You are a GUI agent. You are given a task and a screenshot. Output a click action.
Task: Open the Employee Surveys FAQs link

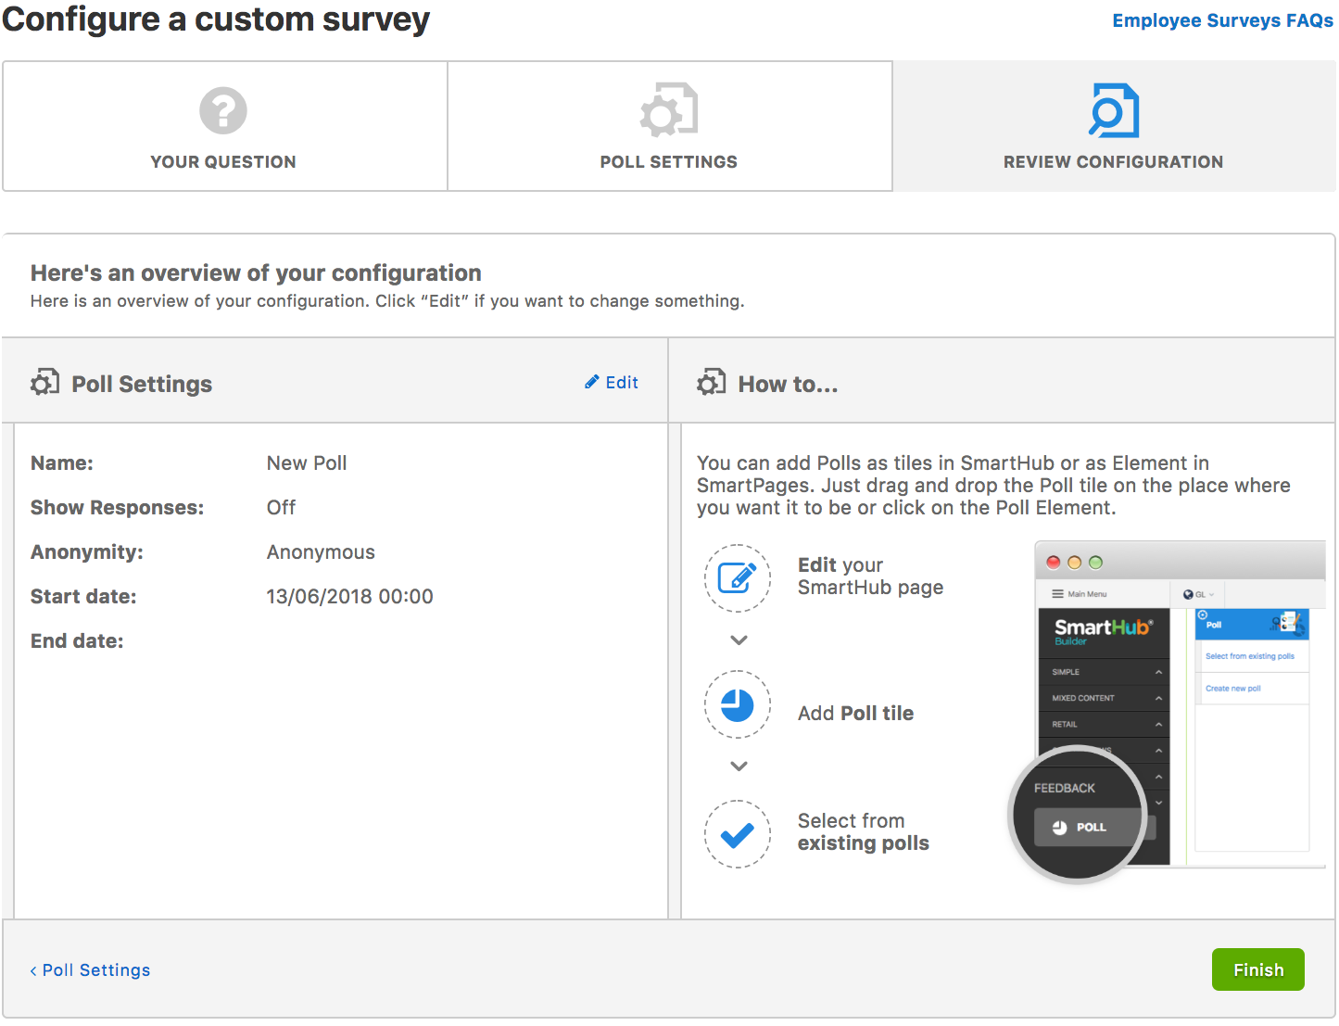(1222, 20)
